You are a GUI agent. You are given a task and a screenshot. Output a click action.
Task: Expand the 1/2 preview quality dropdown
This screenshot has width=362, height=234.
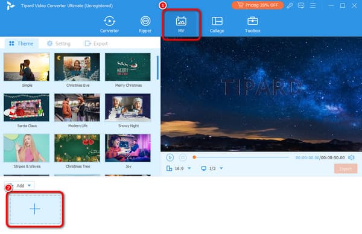tap(221, 168)
